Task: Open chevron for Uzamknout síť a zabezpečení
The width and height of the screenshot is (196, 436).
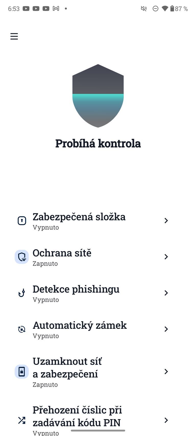Action: 166,372
